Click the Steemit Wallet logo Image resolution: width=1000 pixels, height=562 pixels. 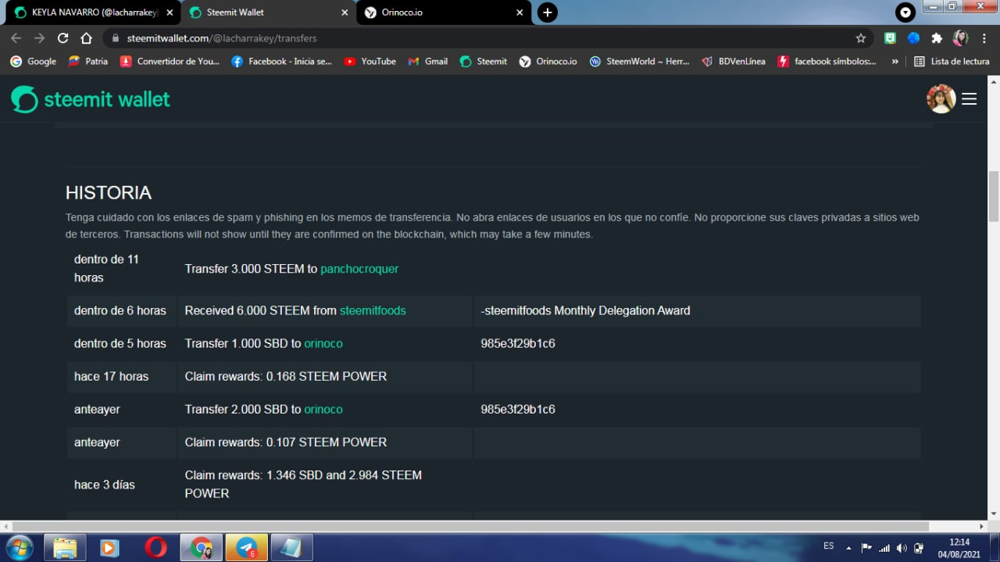[x=91, y=99]
